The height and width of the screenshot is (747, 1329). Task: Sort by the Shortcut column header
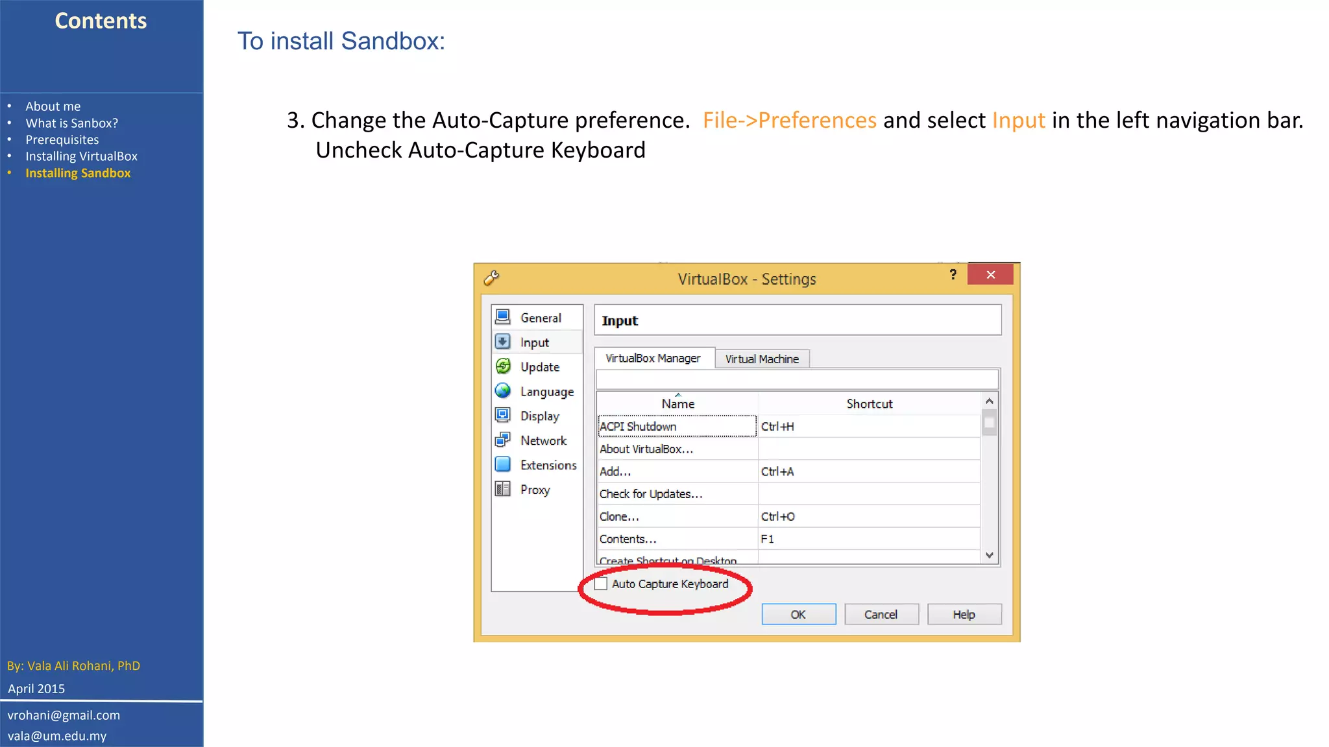tap(870, 403)
